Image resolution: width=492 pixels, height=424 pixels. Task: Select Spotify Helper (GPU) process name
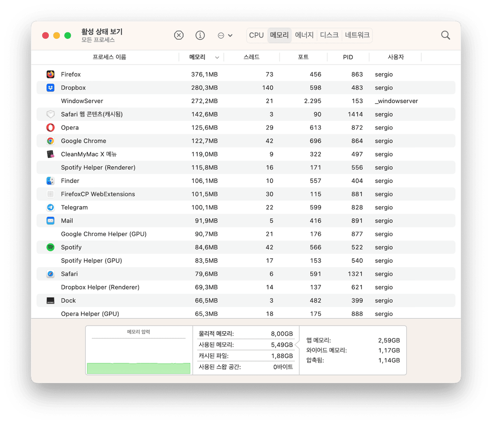pyautogui.click(x=91, y=261)
